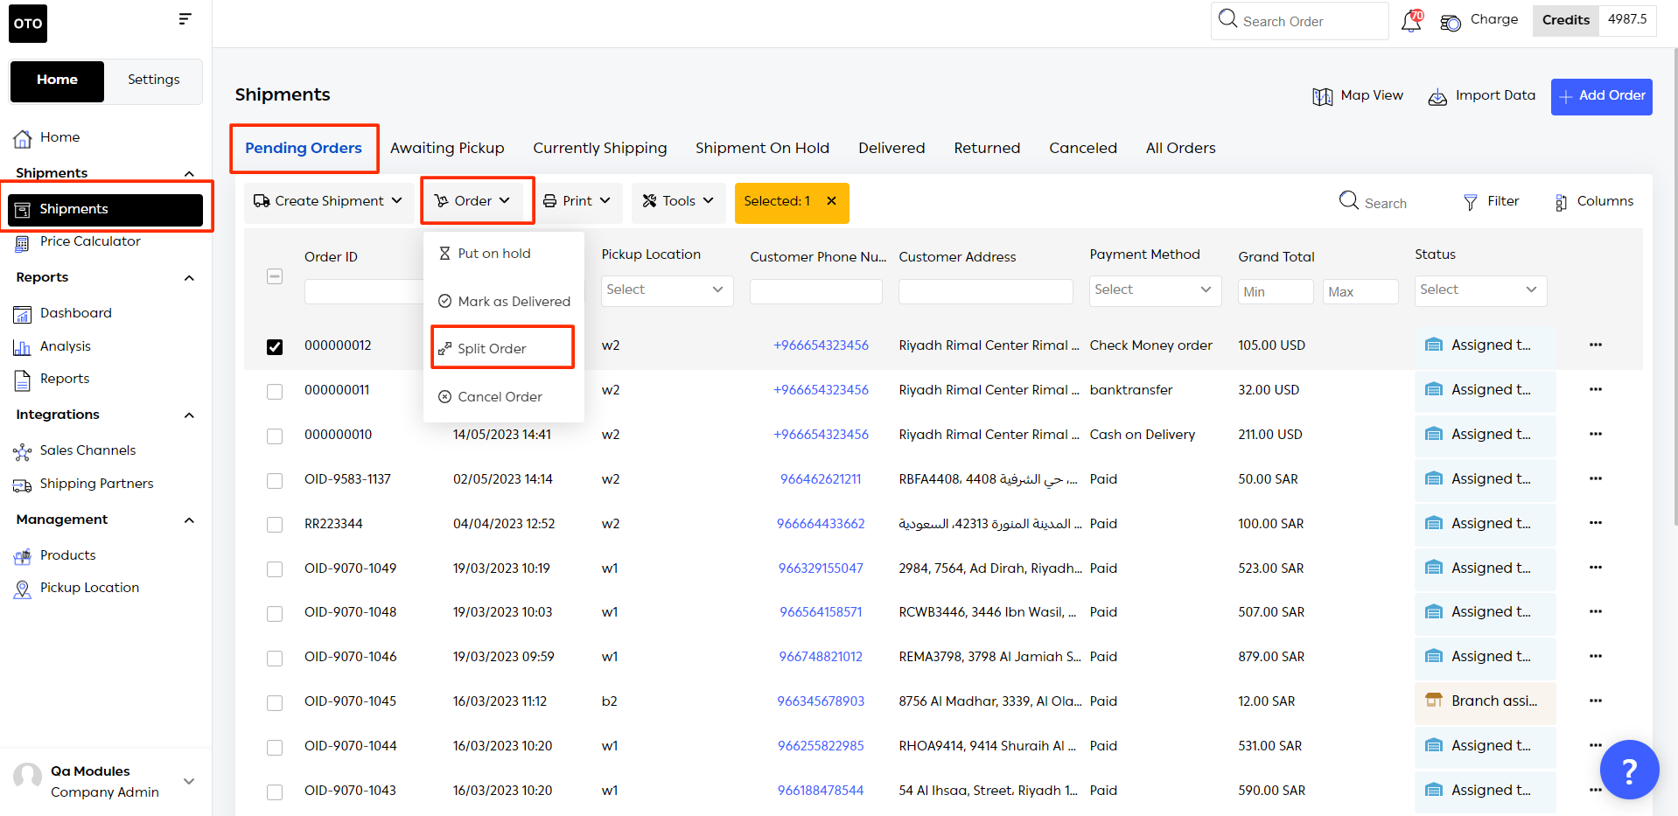Open the Settings tab in sidebar
1678x816 pixels.
153,80
